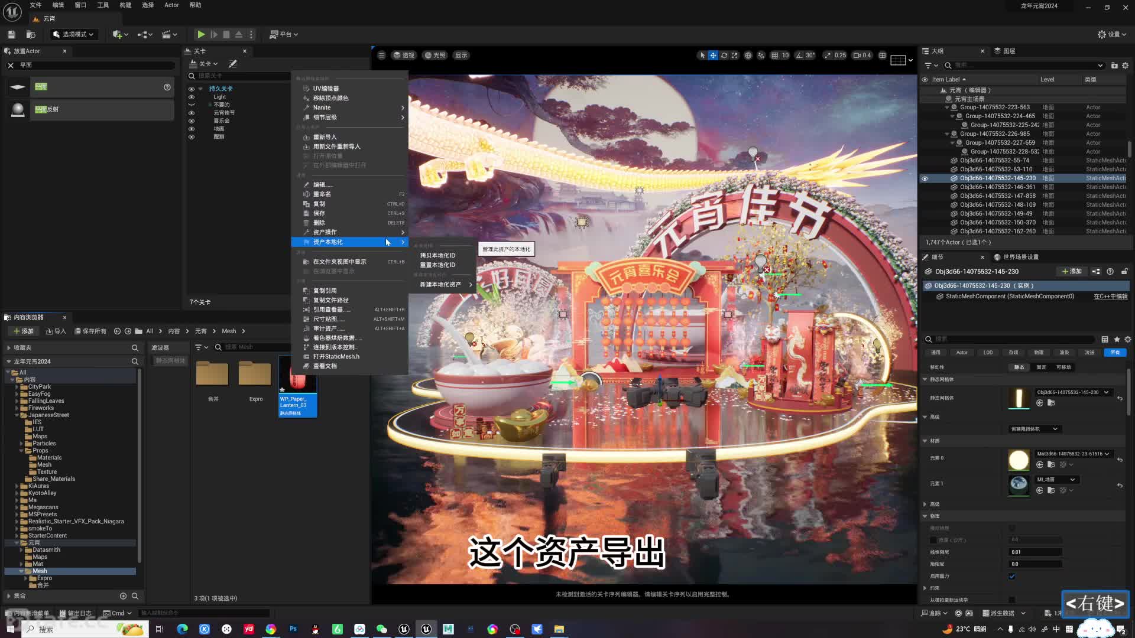Open MI_地面 material dropdown for 元素 1

pos(1056,480)
